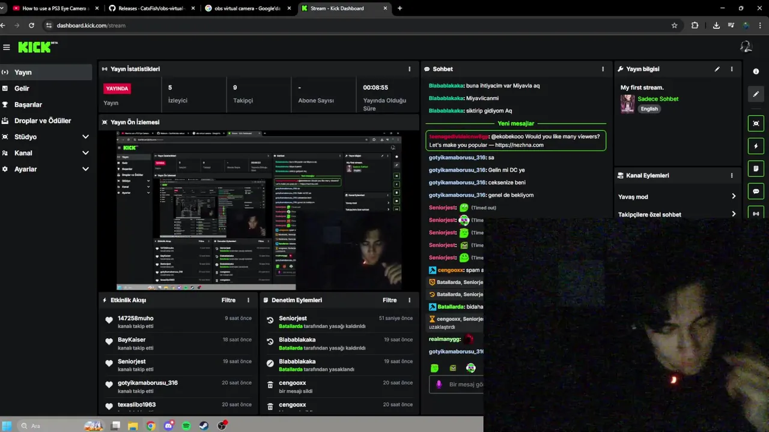Click BayKaiser follow event in activity feed
Image resolution: width=769 pixels, height=432 pixels.
[178, 343]
